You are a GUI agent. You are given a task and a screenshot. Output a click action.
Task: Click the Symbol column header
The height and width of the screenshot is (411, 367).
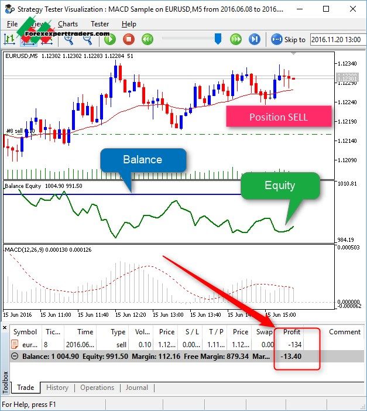point(25,332)
